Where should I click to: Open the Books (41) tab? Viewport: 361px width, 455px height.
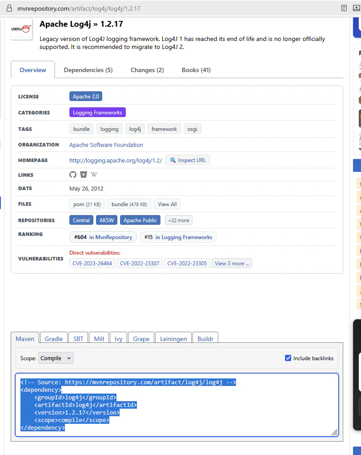tap(196, 70)
